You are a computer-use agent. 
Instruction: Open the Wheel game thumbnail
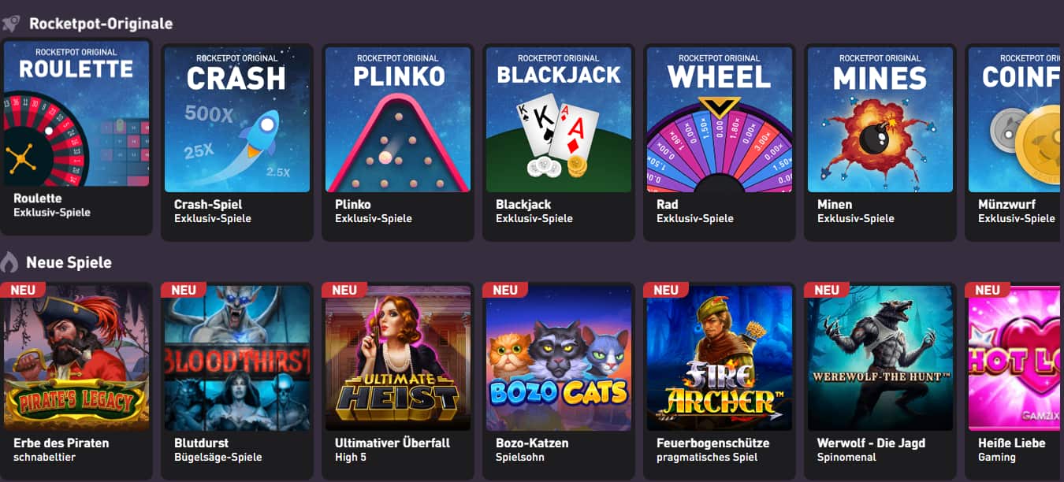pyautogui.click(x=720, y=120)
